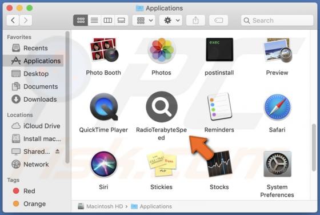Screen dimensions: 320x215
Task: Click the Edit Tags toolbar button
Action: (218, 20)
